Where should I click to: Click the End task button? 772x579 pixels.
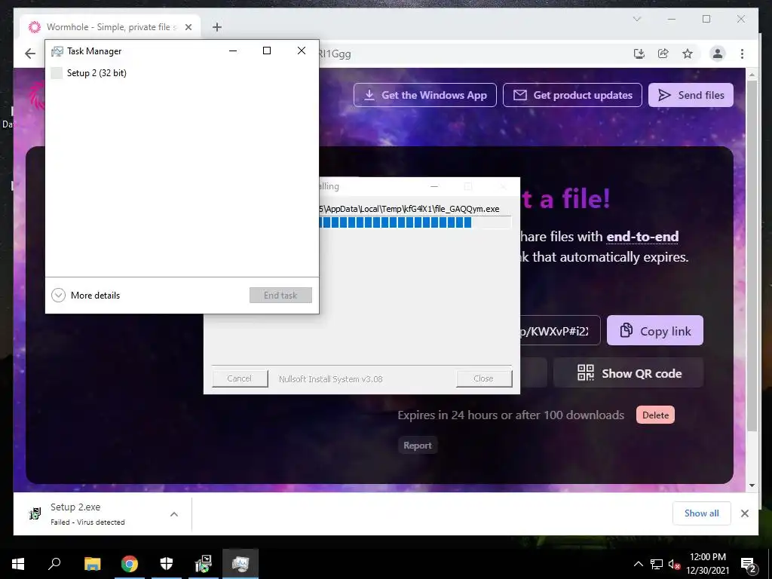(x=280, y=295)
